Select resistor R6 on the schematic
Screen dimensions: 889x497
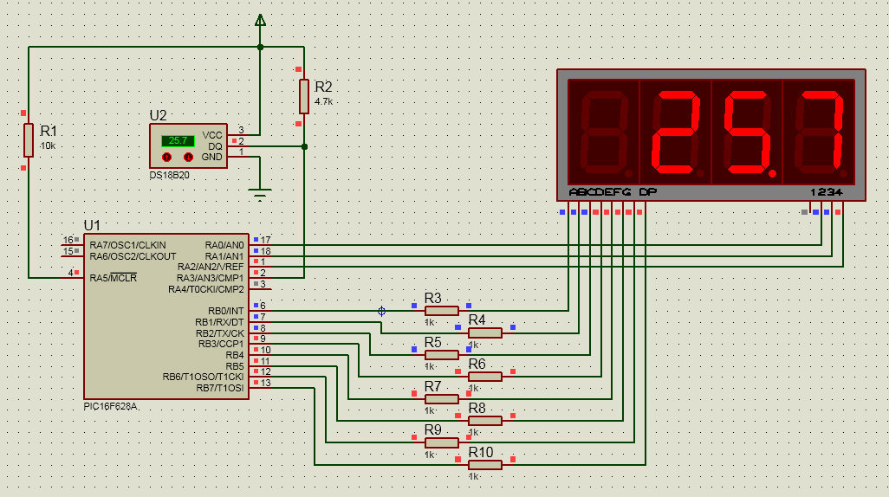pos(485,377)
